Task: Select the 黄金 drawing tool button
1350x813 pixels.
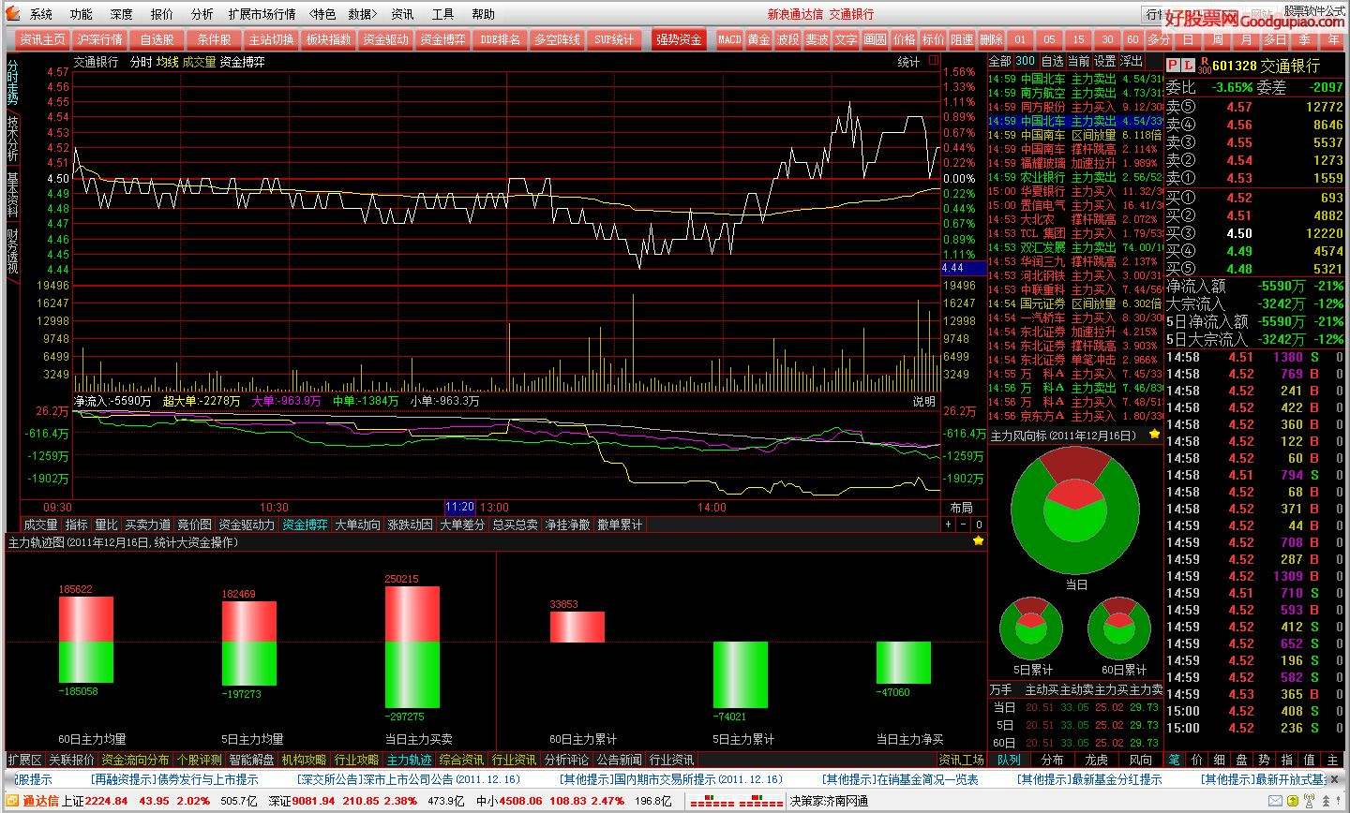Action: [x=758, y=39]
